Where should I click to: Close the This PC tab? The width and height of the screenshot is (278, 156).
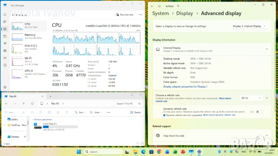click(43, 96)
